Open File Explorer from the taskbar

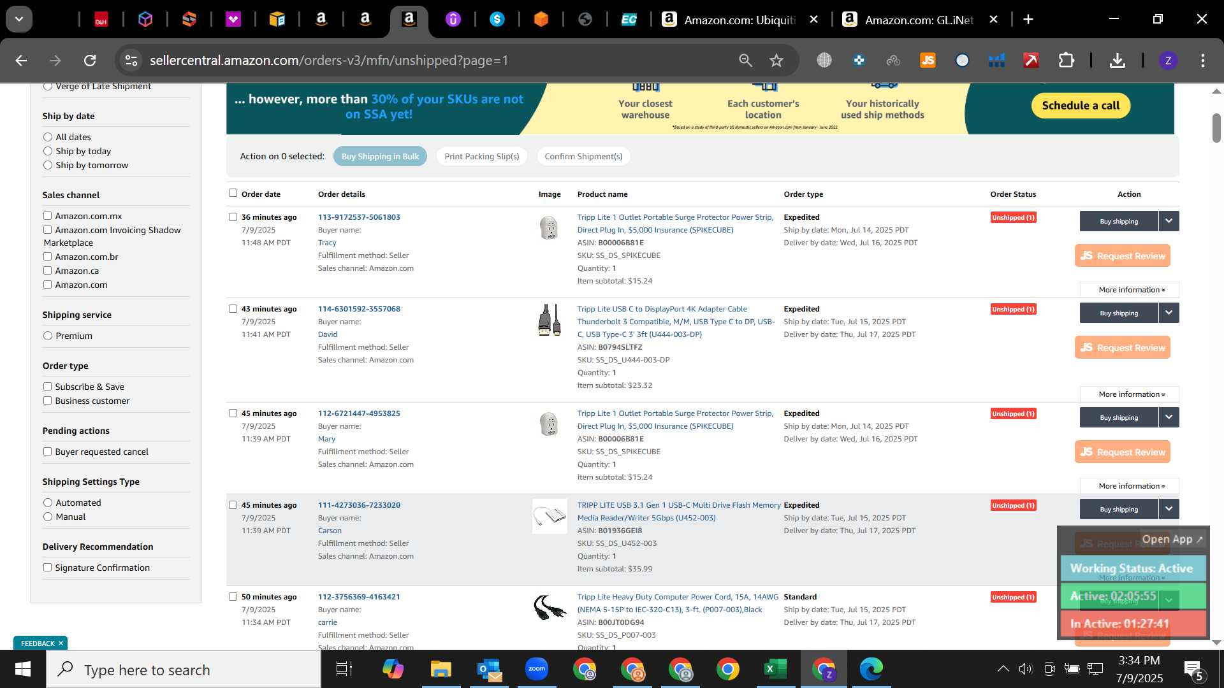[441, 669]
